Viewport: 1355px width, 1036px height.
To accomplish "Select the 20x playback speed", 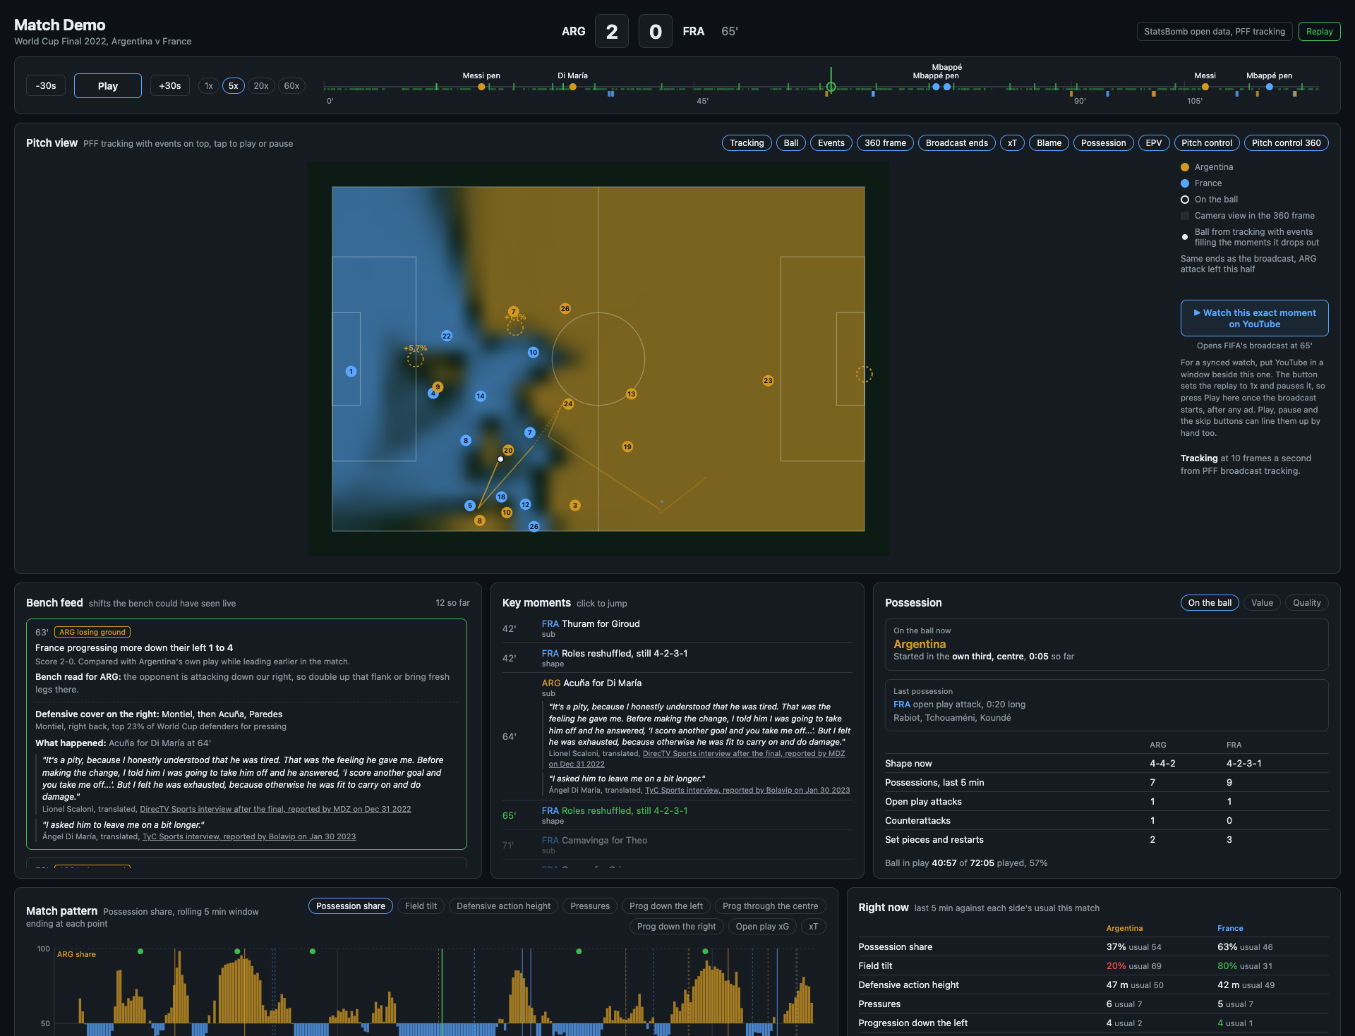I will [x=261, y=86].
